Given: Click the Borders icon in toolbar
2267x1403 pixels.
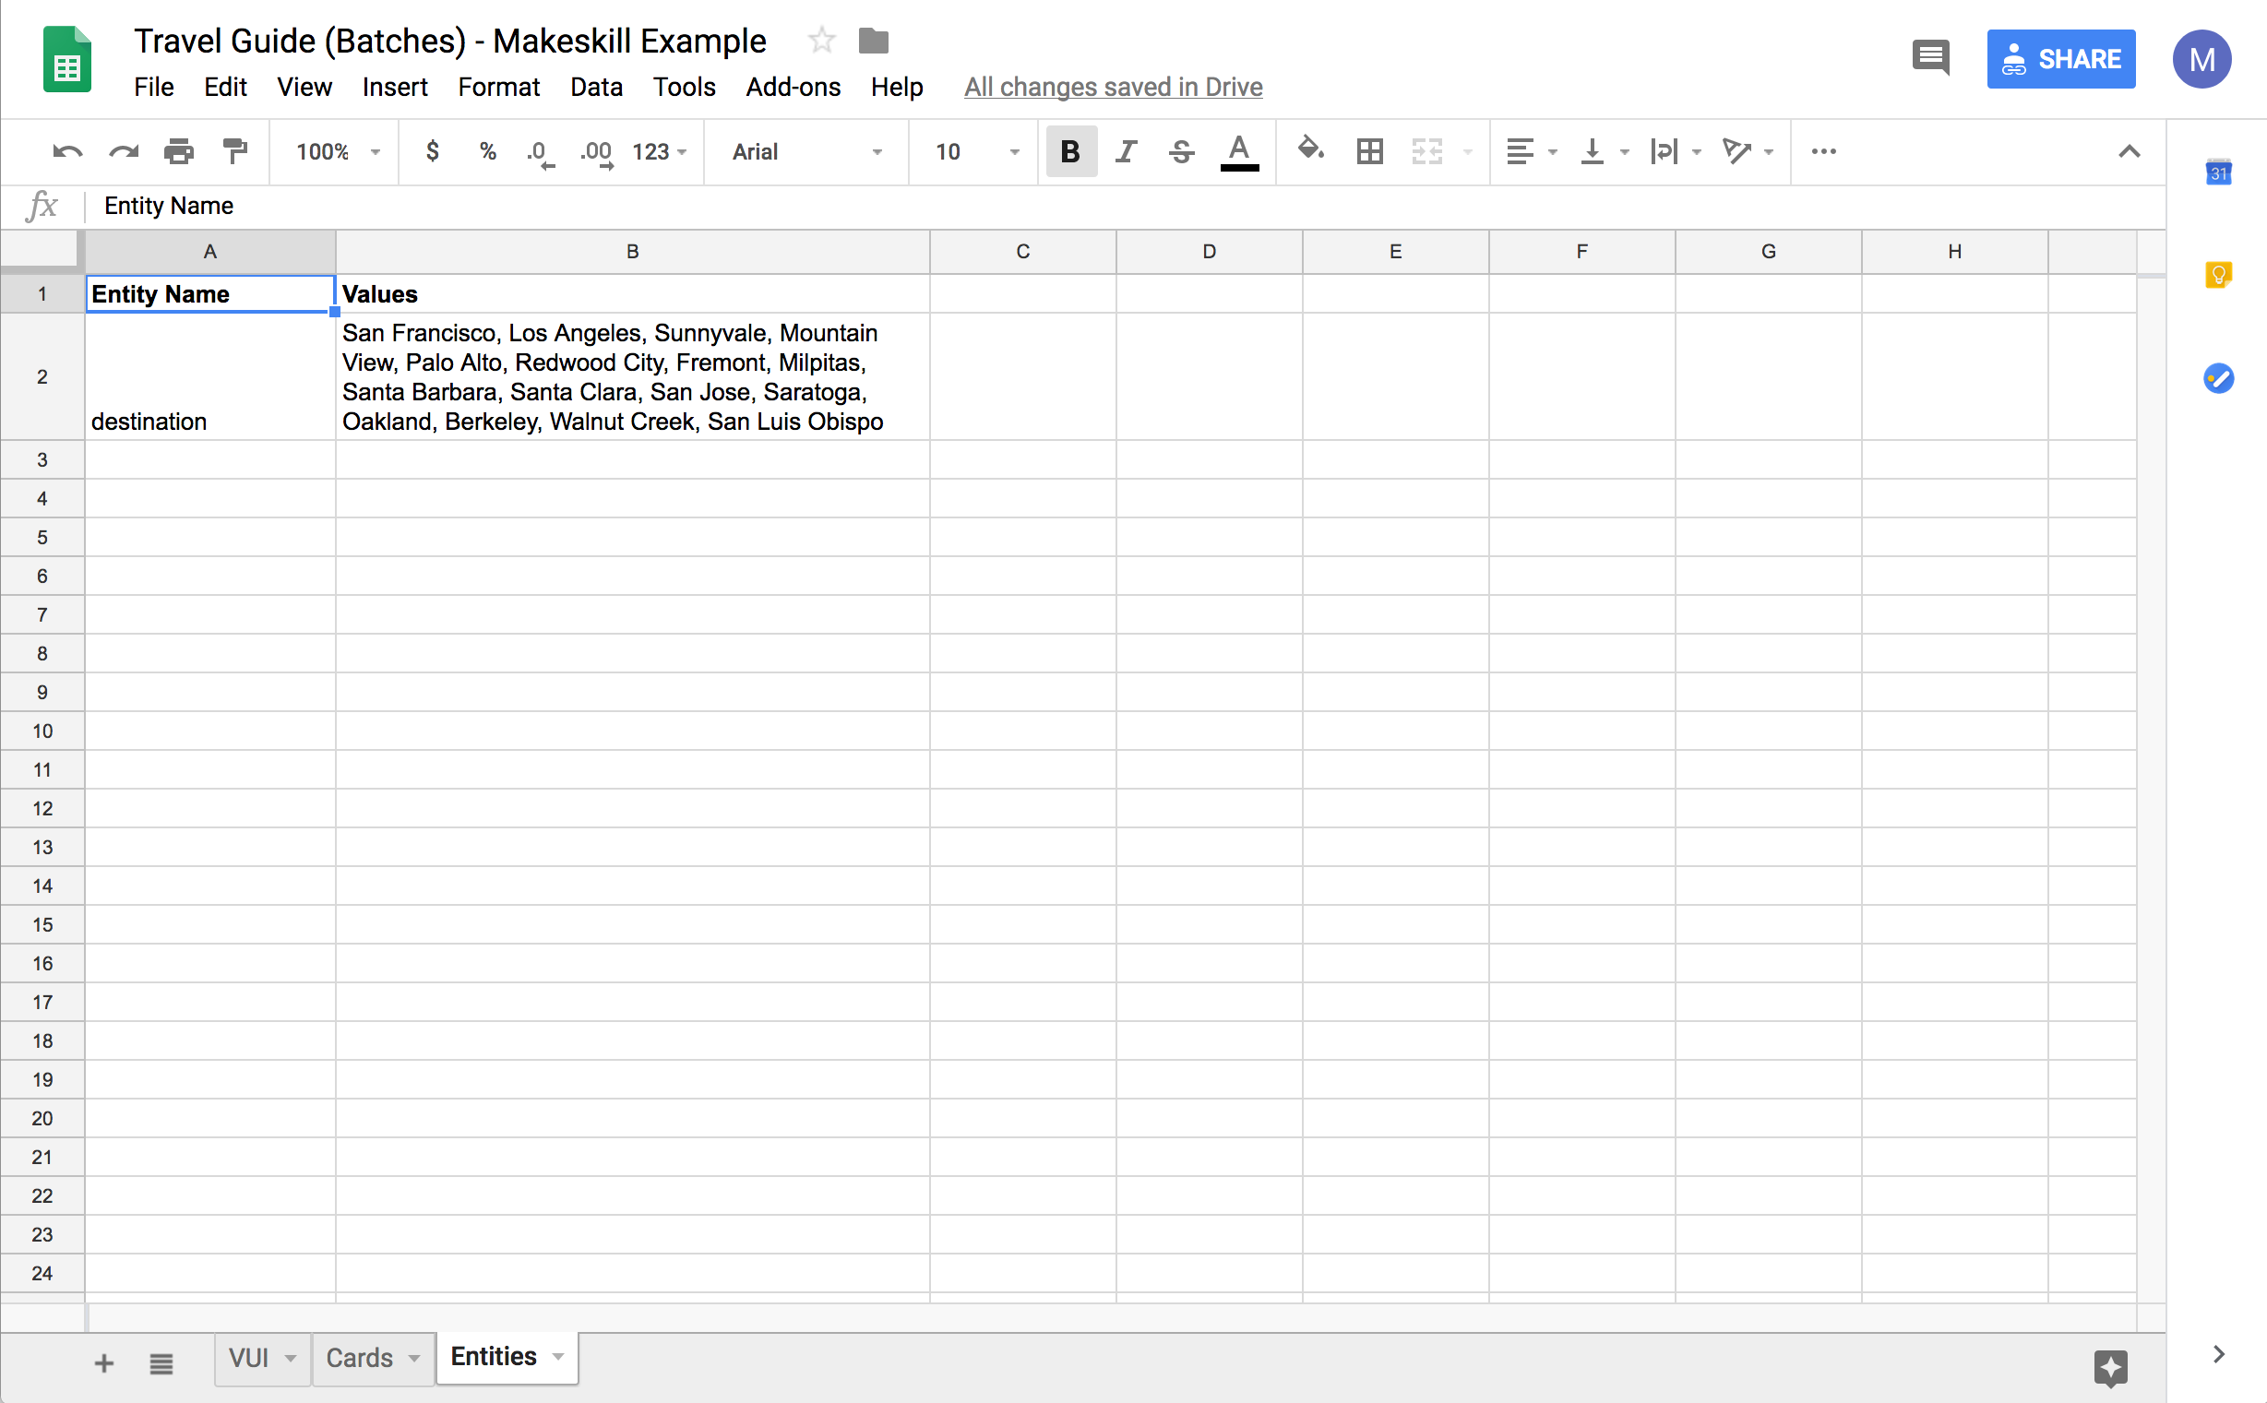Looking at the screenshot, I should click(x=1368, y=150).
